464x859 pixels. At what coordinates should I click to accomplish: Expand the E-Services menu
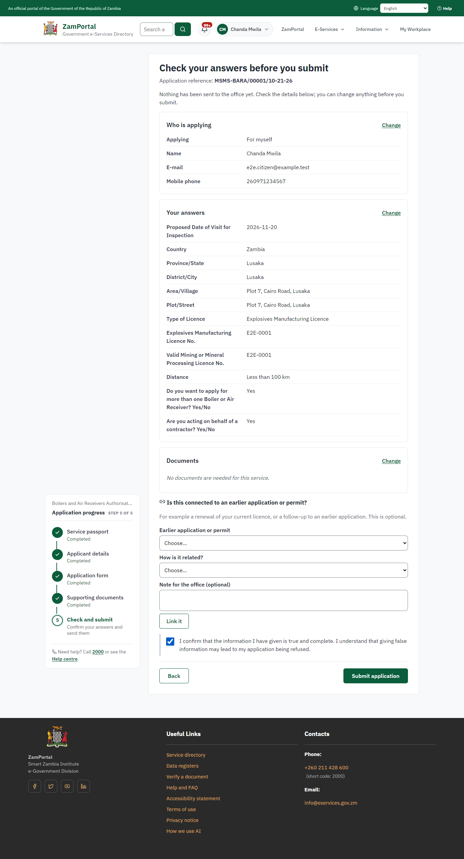click(329, 29)
